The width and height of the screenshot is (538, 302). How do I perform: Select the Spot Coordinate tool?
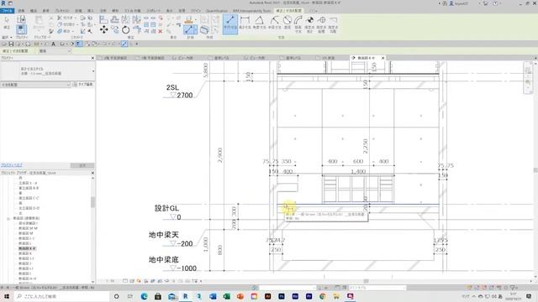coord(321,24)
